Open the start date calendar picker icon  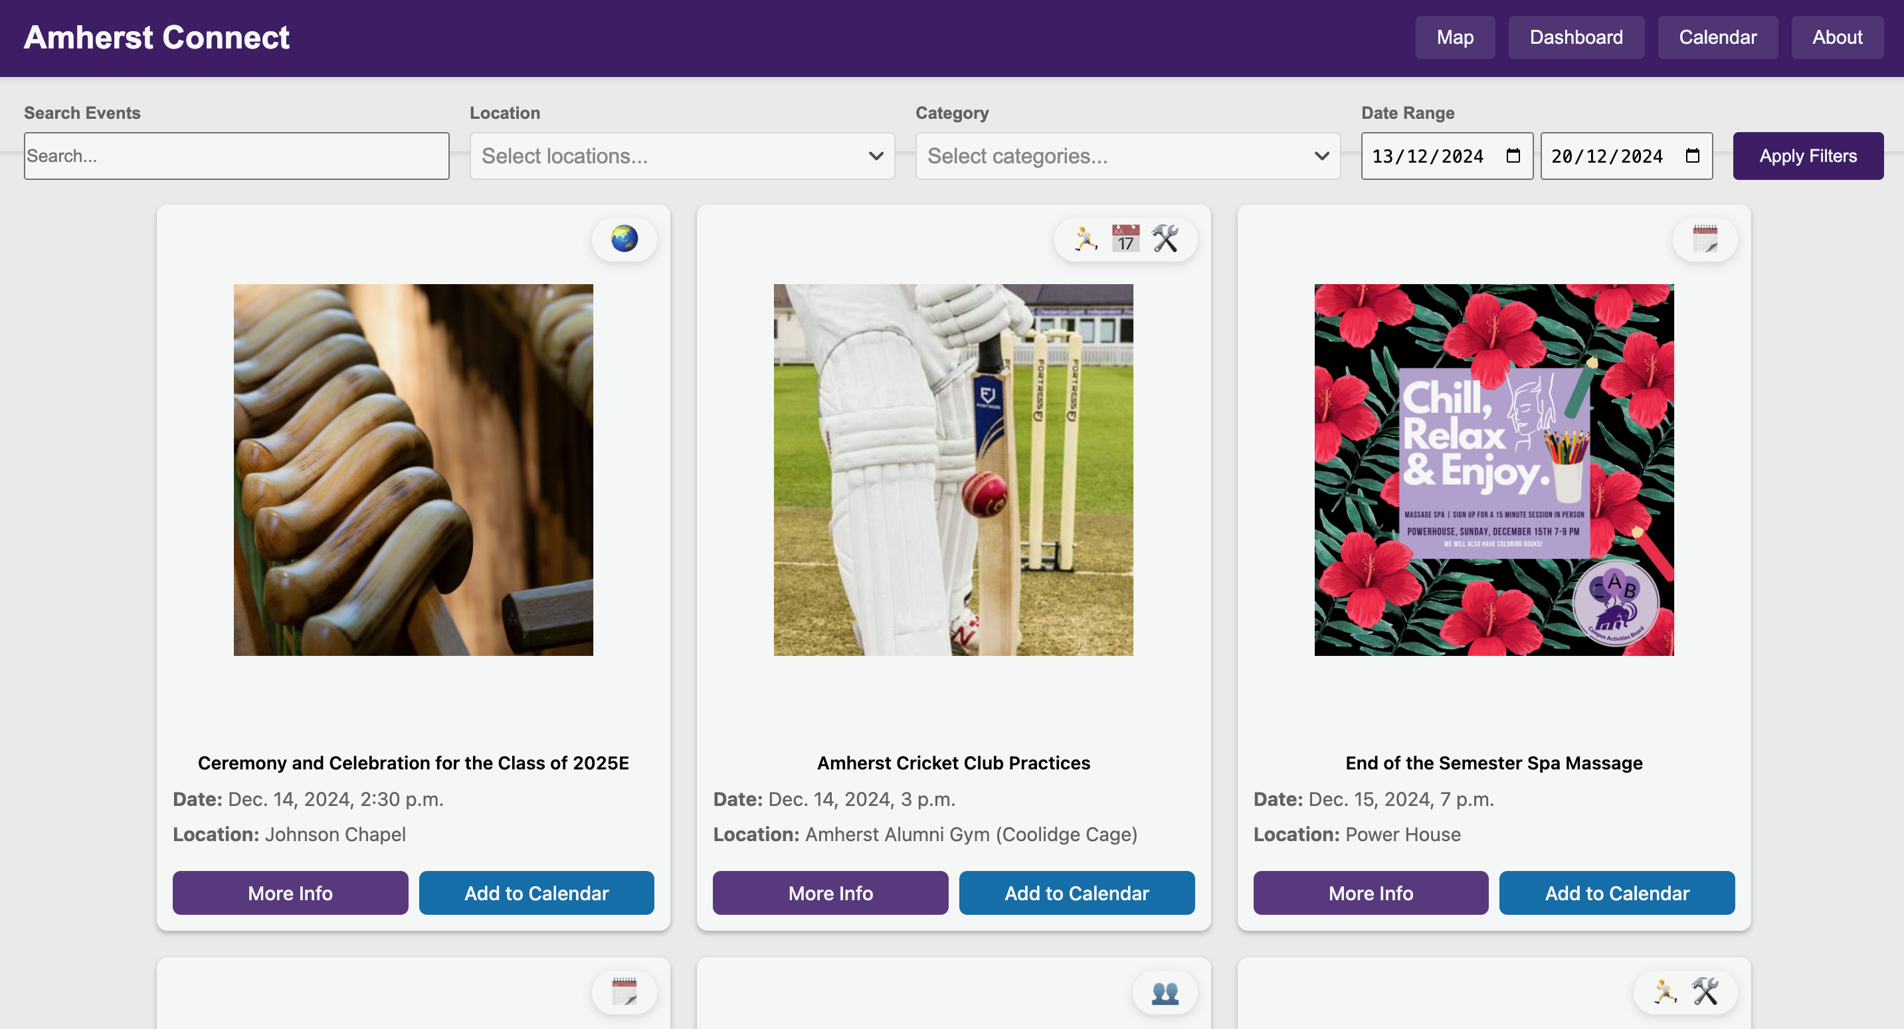tap(1513, 156)
